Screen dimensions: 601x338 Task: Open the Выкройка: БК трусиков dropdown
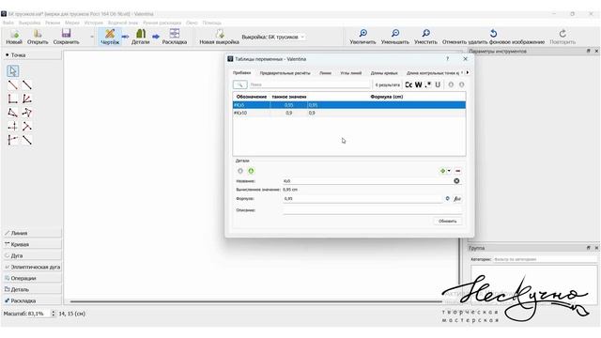coord(273,38)
